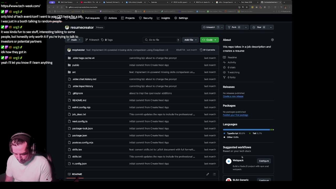Click the Webpack workflow logo icon
This screenshot has width=336, height=189.
[229, 161]
